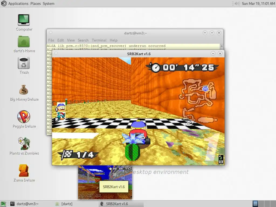Close the dartz@vm3 terminal window
Viewport: 276px width, 207px height.
tap(219, 33)
